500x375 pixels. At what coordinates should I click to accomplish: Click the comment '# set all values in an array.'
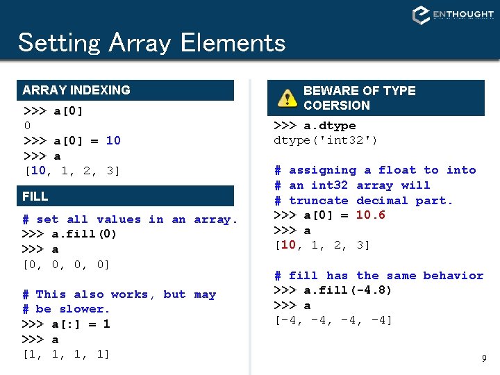(130, 219)
